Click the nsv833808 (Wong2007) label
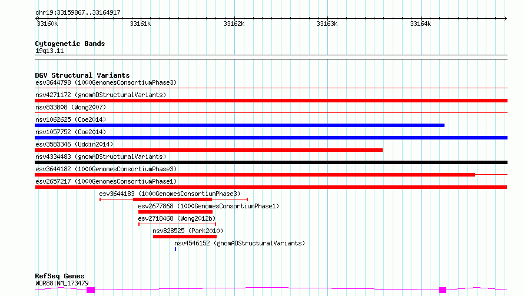 71,107
